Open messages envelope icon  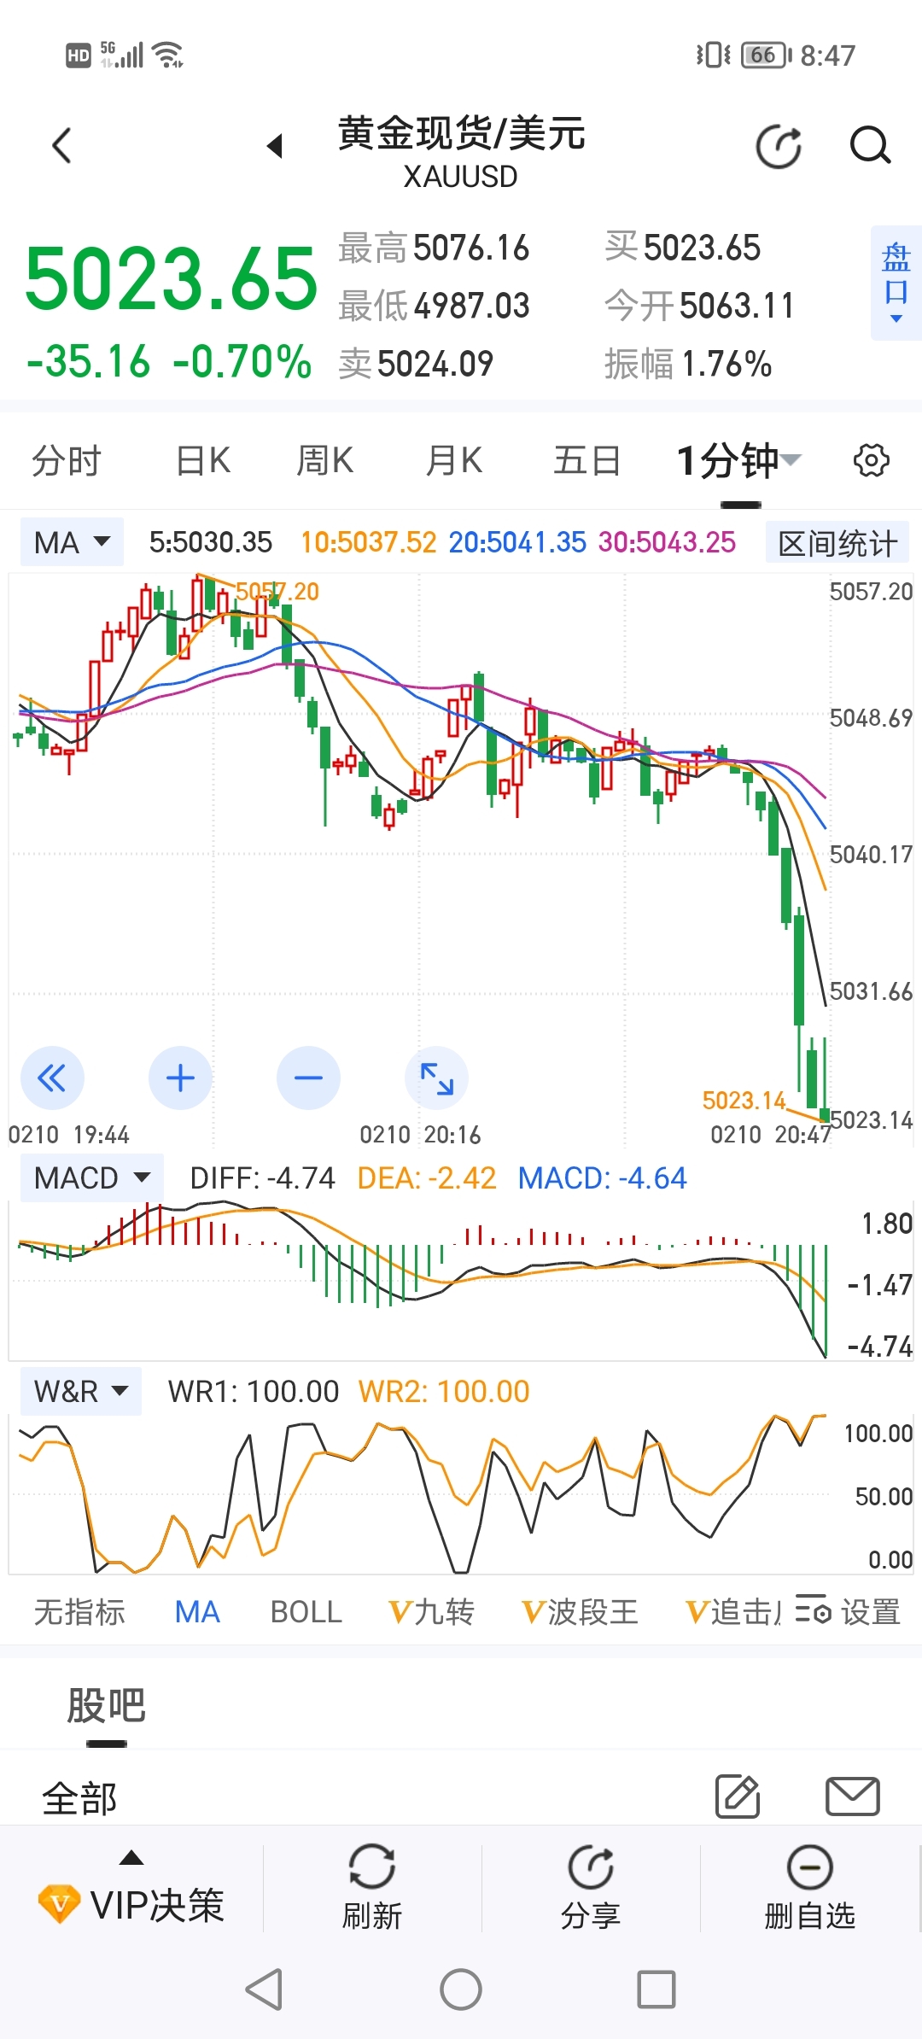pyautogui.click(x=853, y=1797)
